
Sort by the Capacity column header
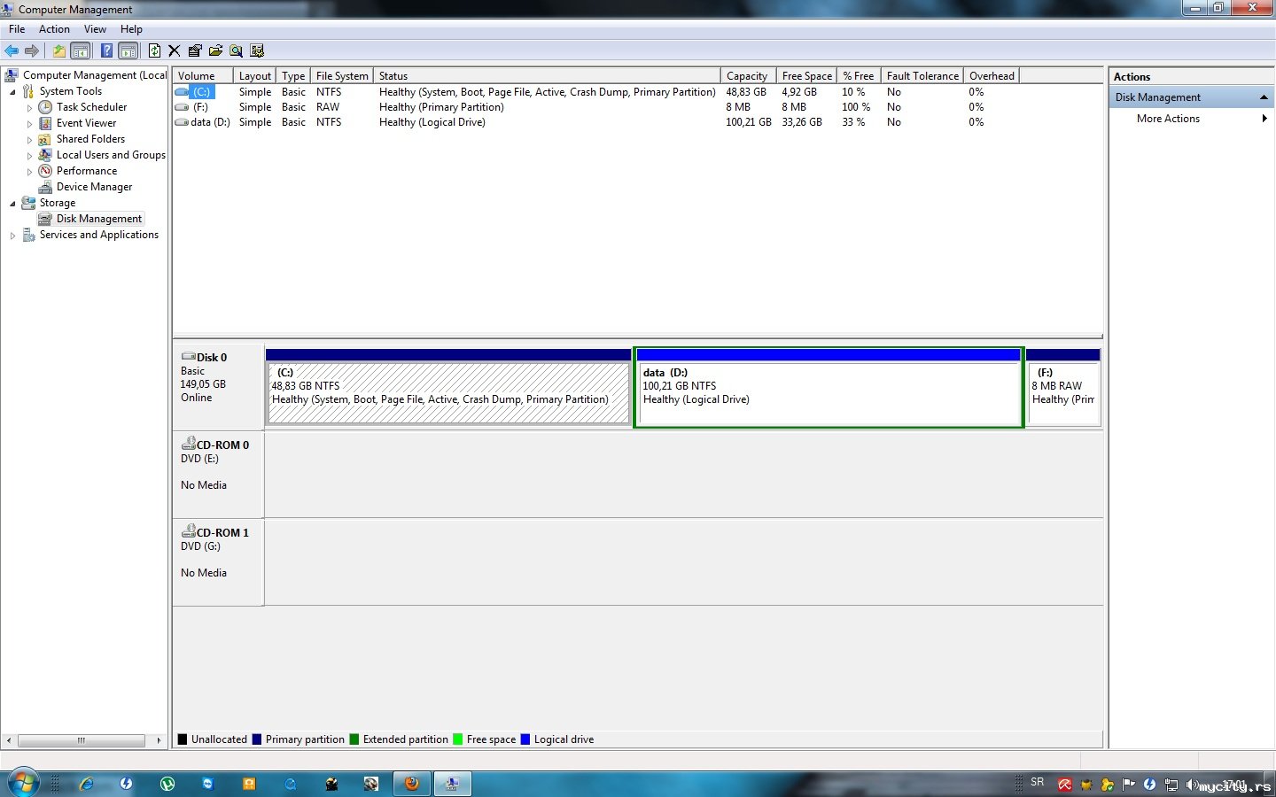point(749,76)
